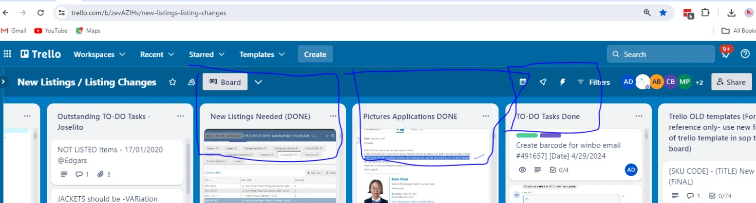Viewport: 756px width, 203px height.
Task: Star the New Listings board
Action: pos(172,82)
